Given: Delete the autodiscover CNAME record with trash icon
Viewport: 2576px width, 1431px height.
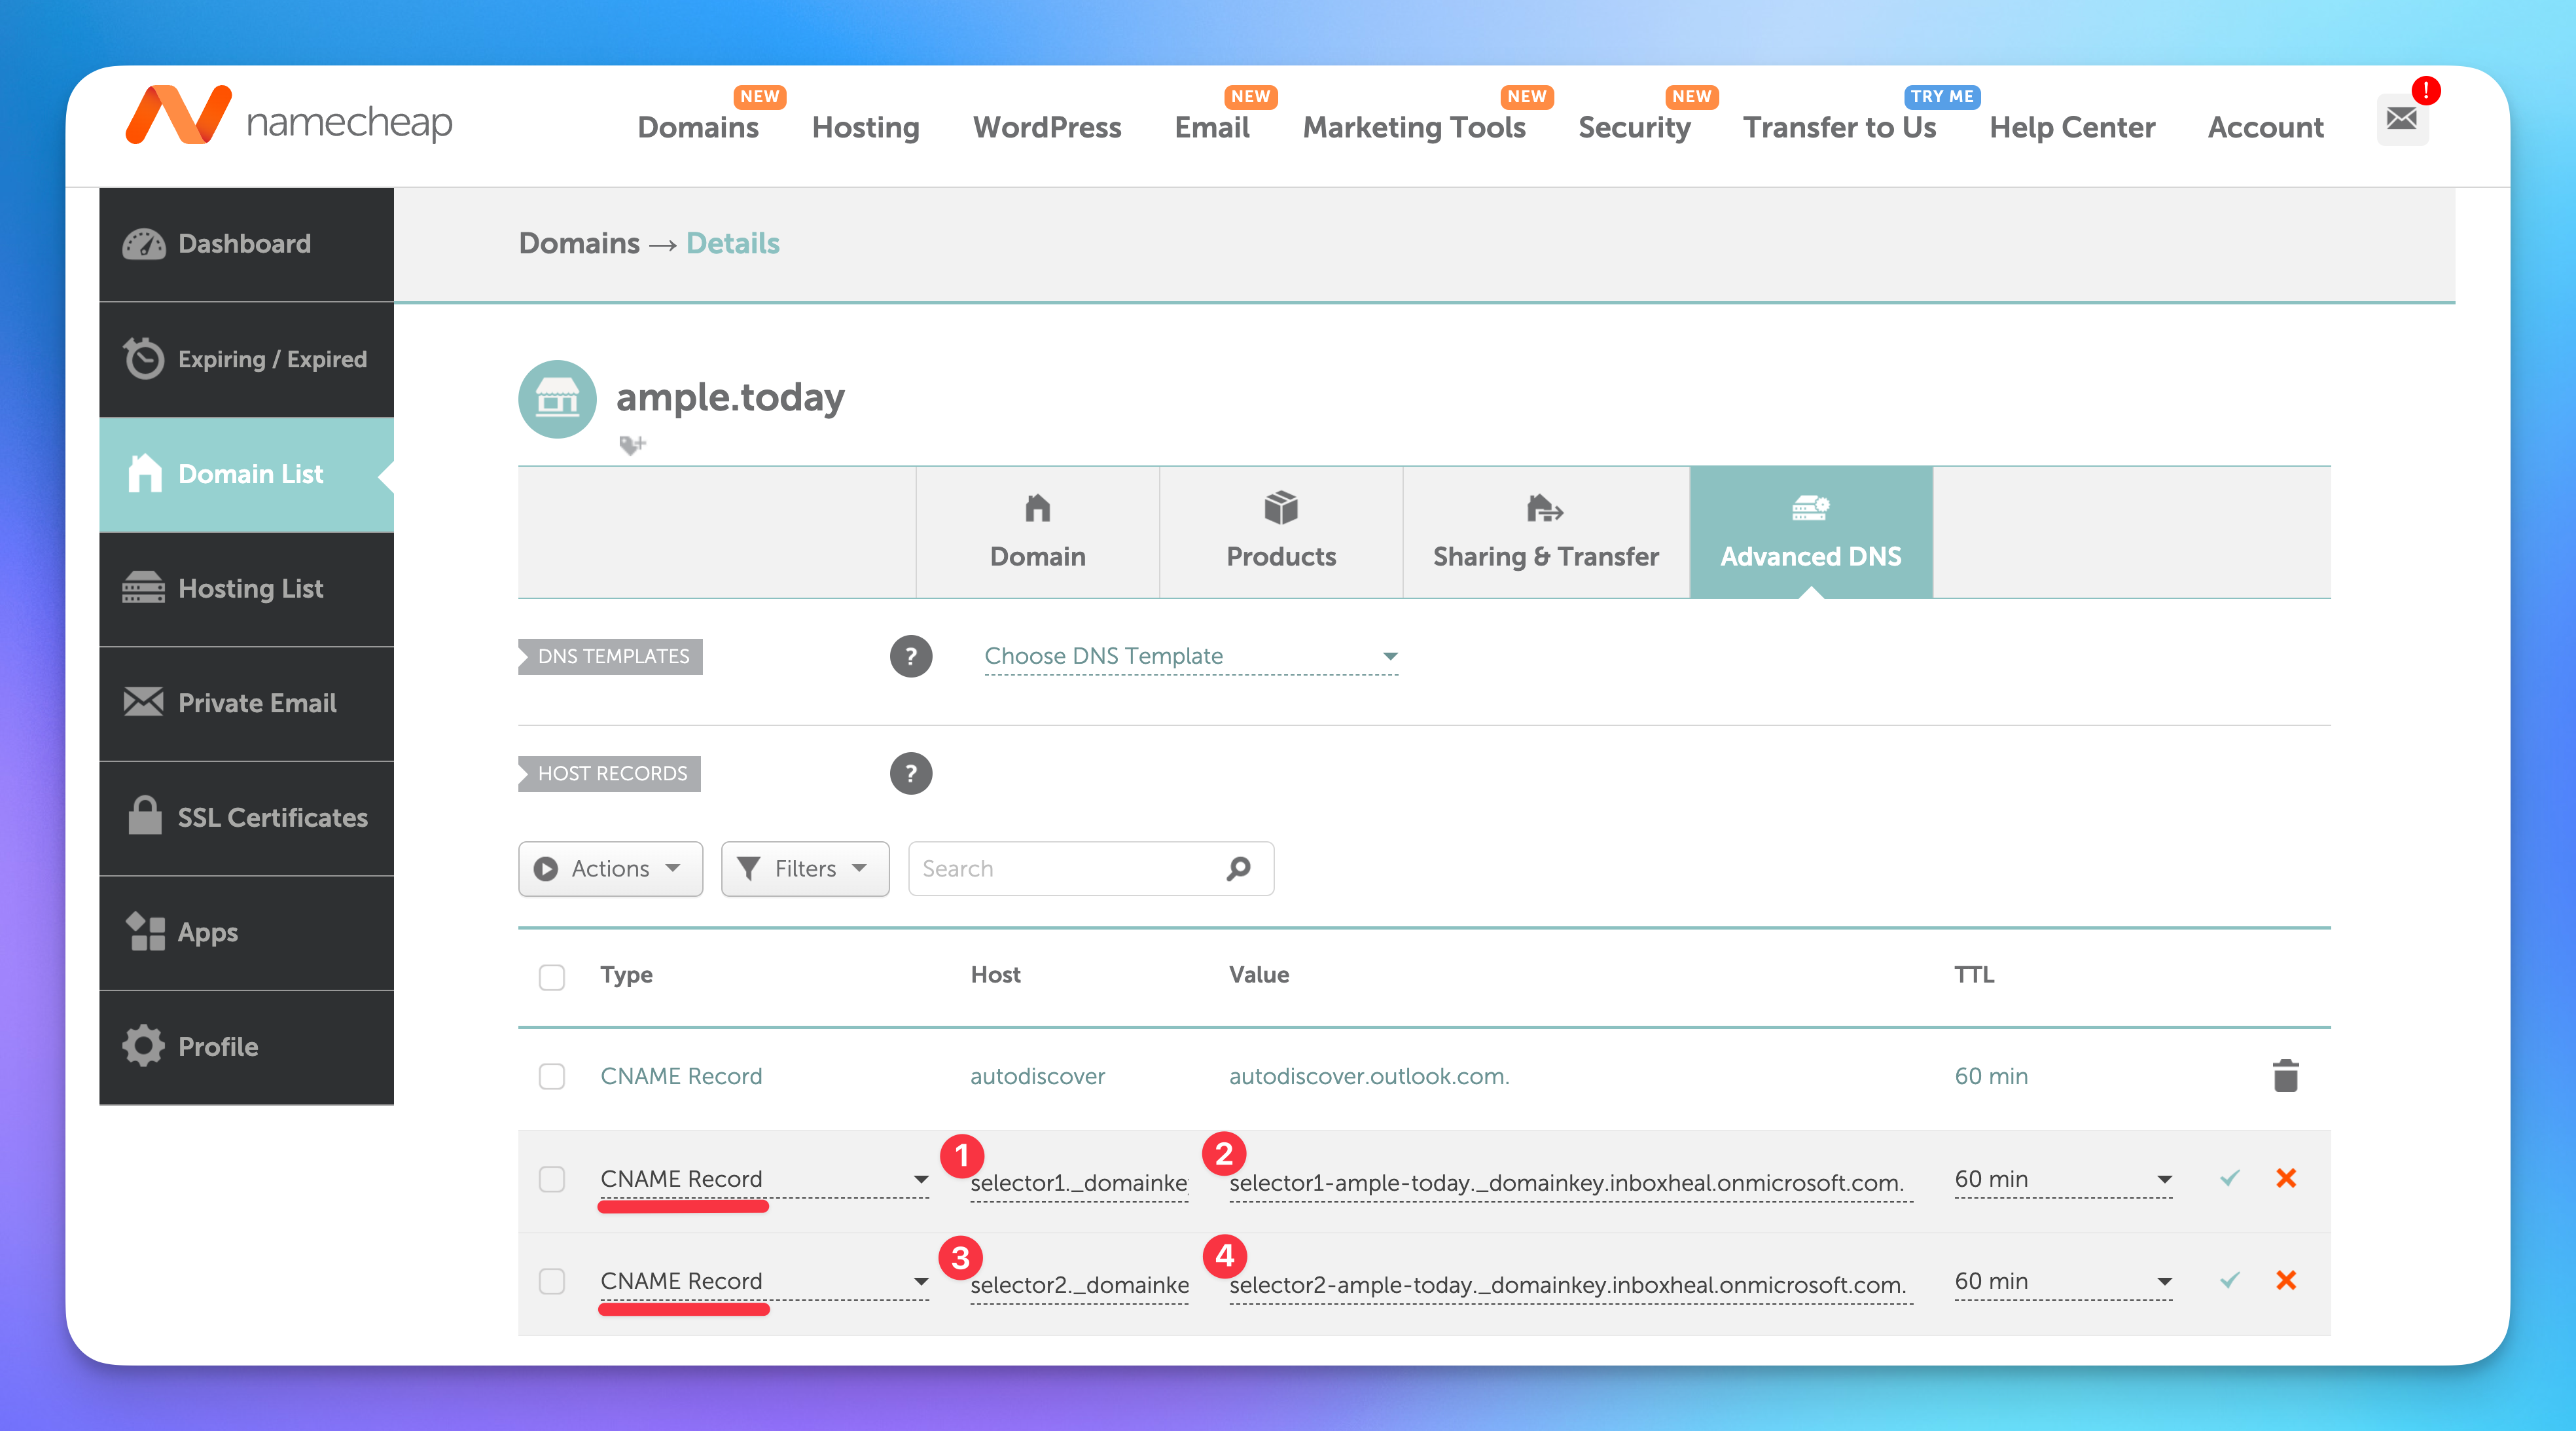Looking at the screenshot, I should (2285, 1076).
